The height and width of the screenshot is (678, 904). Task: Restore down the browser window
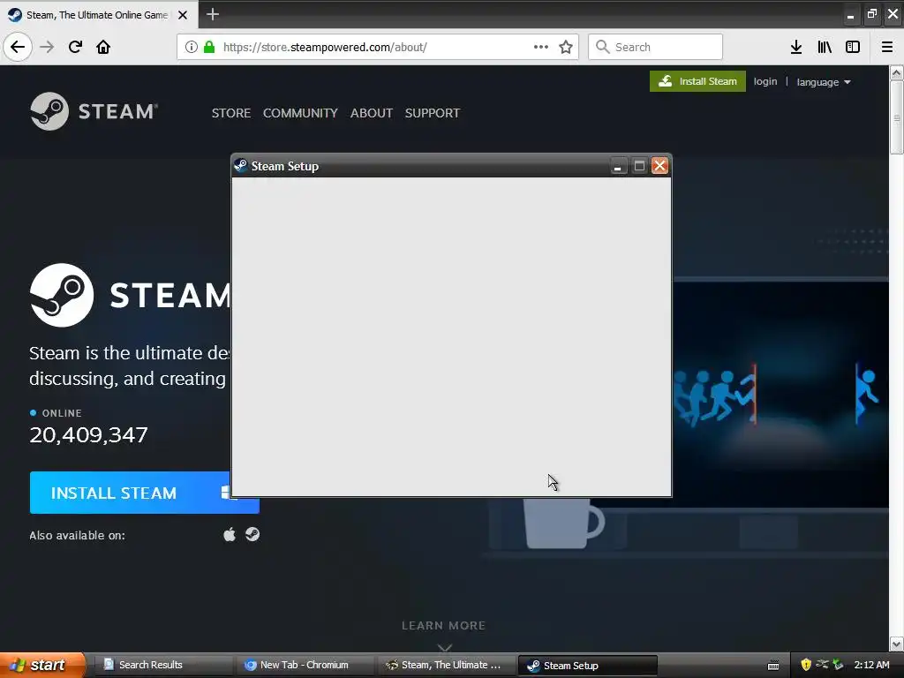tap(871, 14)
